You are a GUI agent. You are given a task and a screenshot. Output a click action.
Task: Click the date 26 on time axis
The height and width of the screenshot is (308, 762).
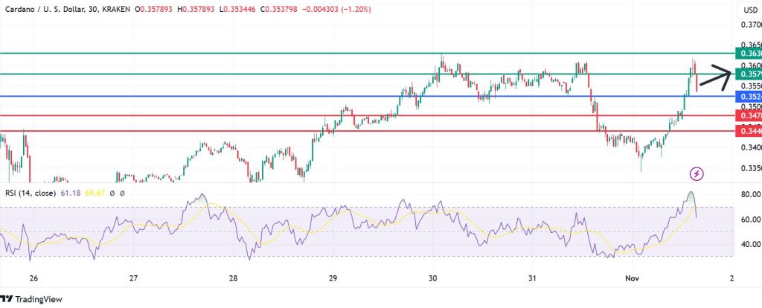pyautogui.click(x=33, y=278)
